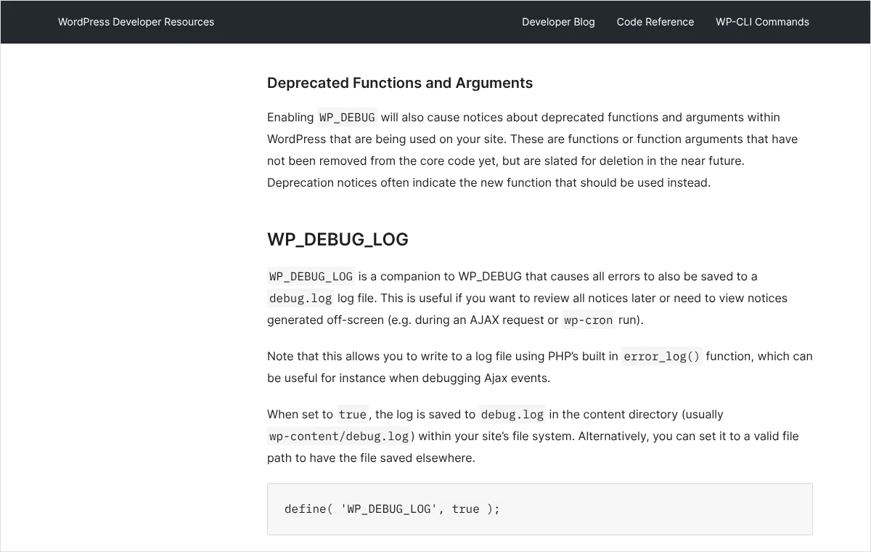Click text 'Deprecation notices often indicate the new function'
The image size is (871, 552).
click(x=409, y=182)
